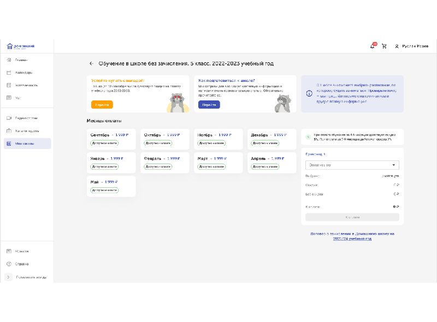Open the Справка question mark icon
This screenshot has width=437, height=322.
click(9, 264)
